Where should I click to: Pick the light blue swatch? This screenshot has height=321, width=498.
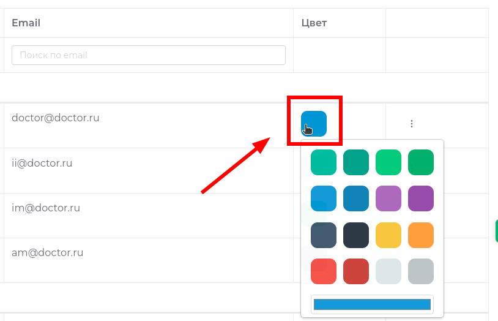pos(324,198)
